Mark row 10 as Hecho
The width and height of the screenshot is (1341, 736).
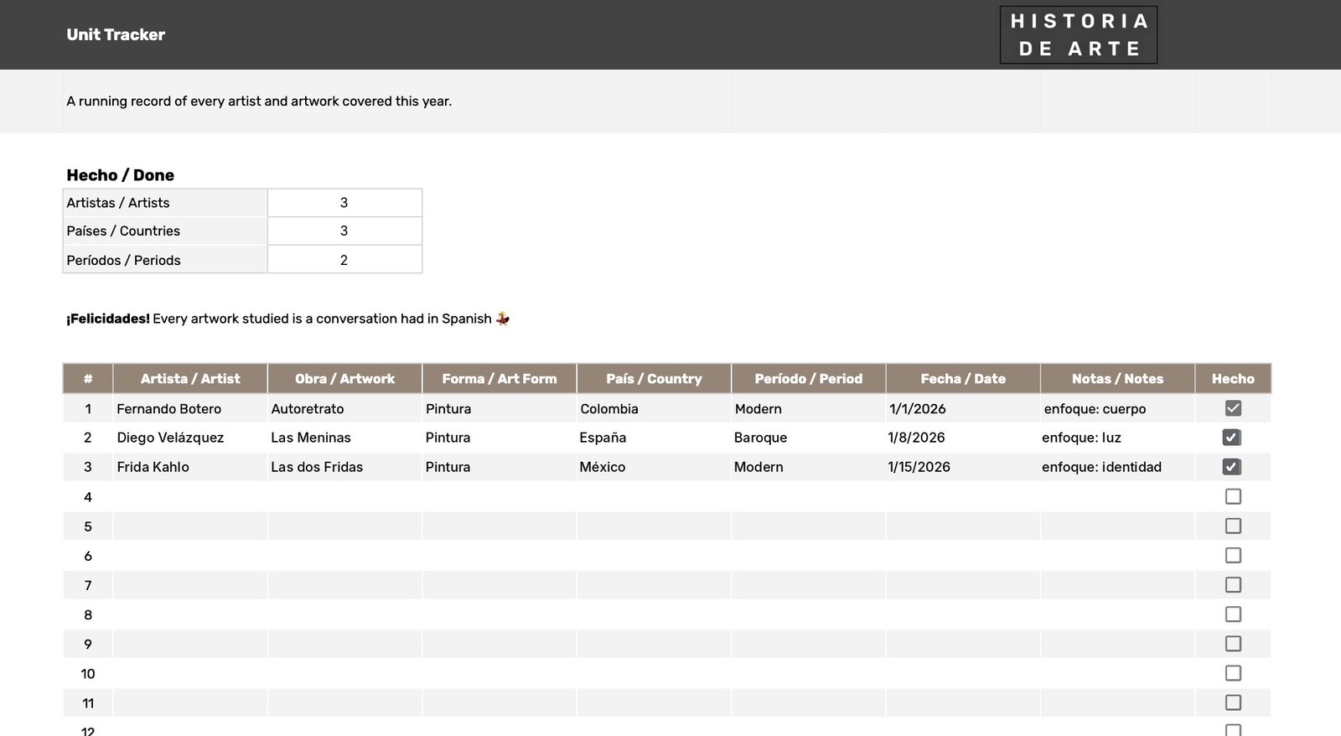tap(1233, 673)
